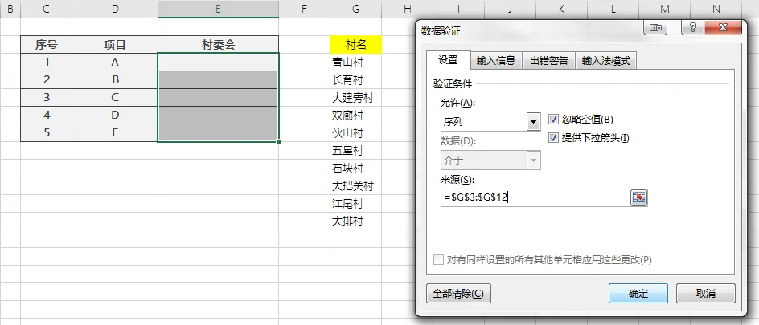The width and height of the screenshot is (759, 325).
Task: Click the cell 伙山村
Action: pyautogui.click(x=355, y=132)
